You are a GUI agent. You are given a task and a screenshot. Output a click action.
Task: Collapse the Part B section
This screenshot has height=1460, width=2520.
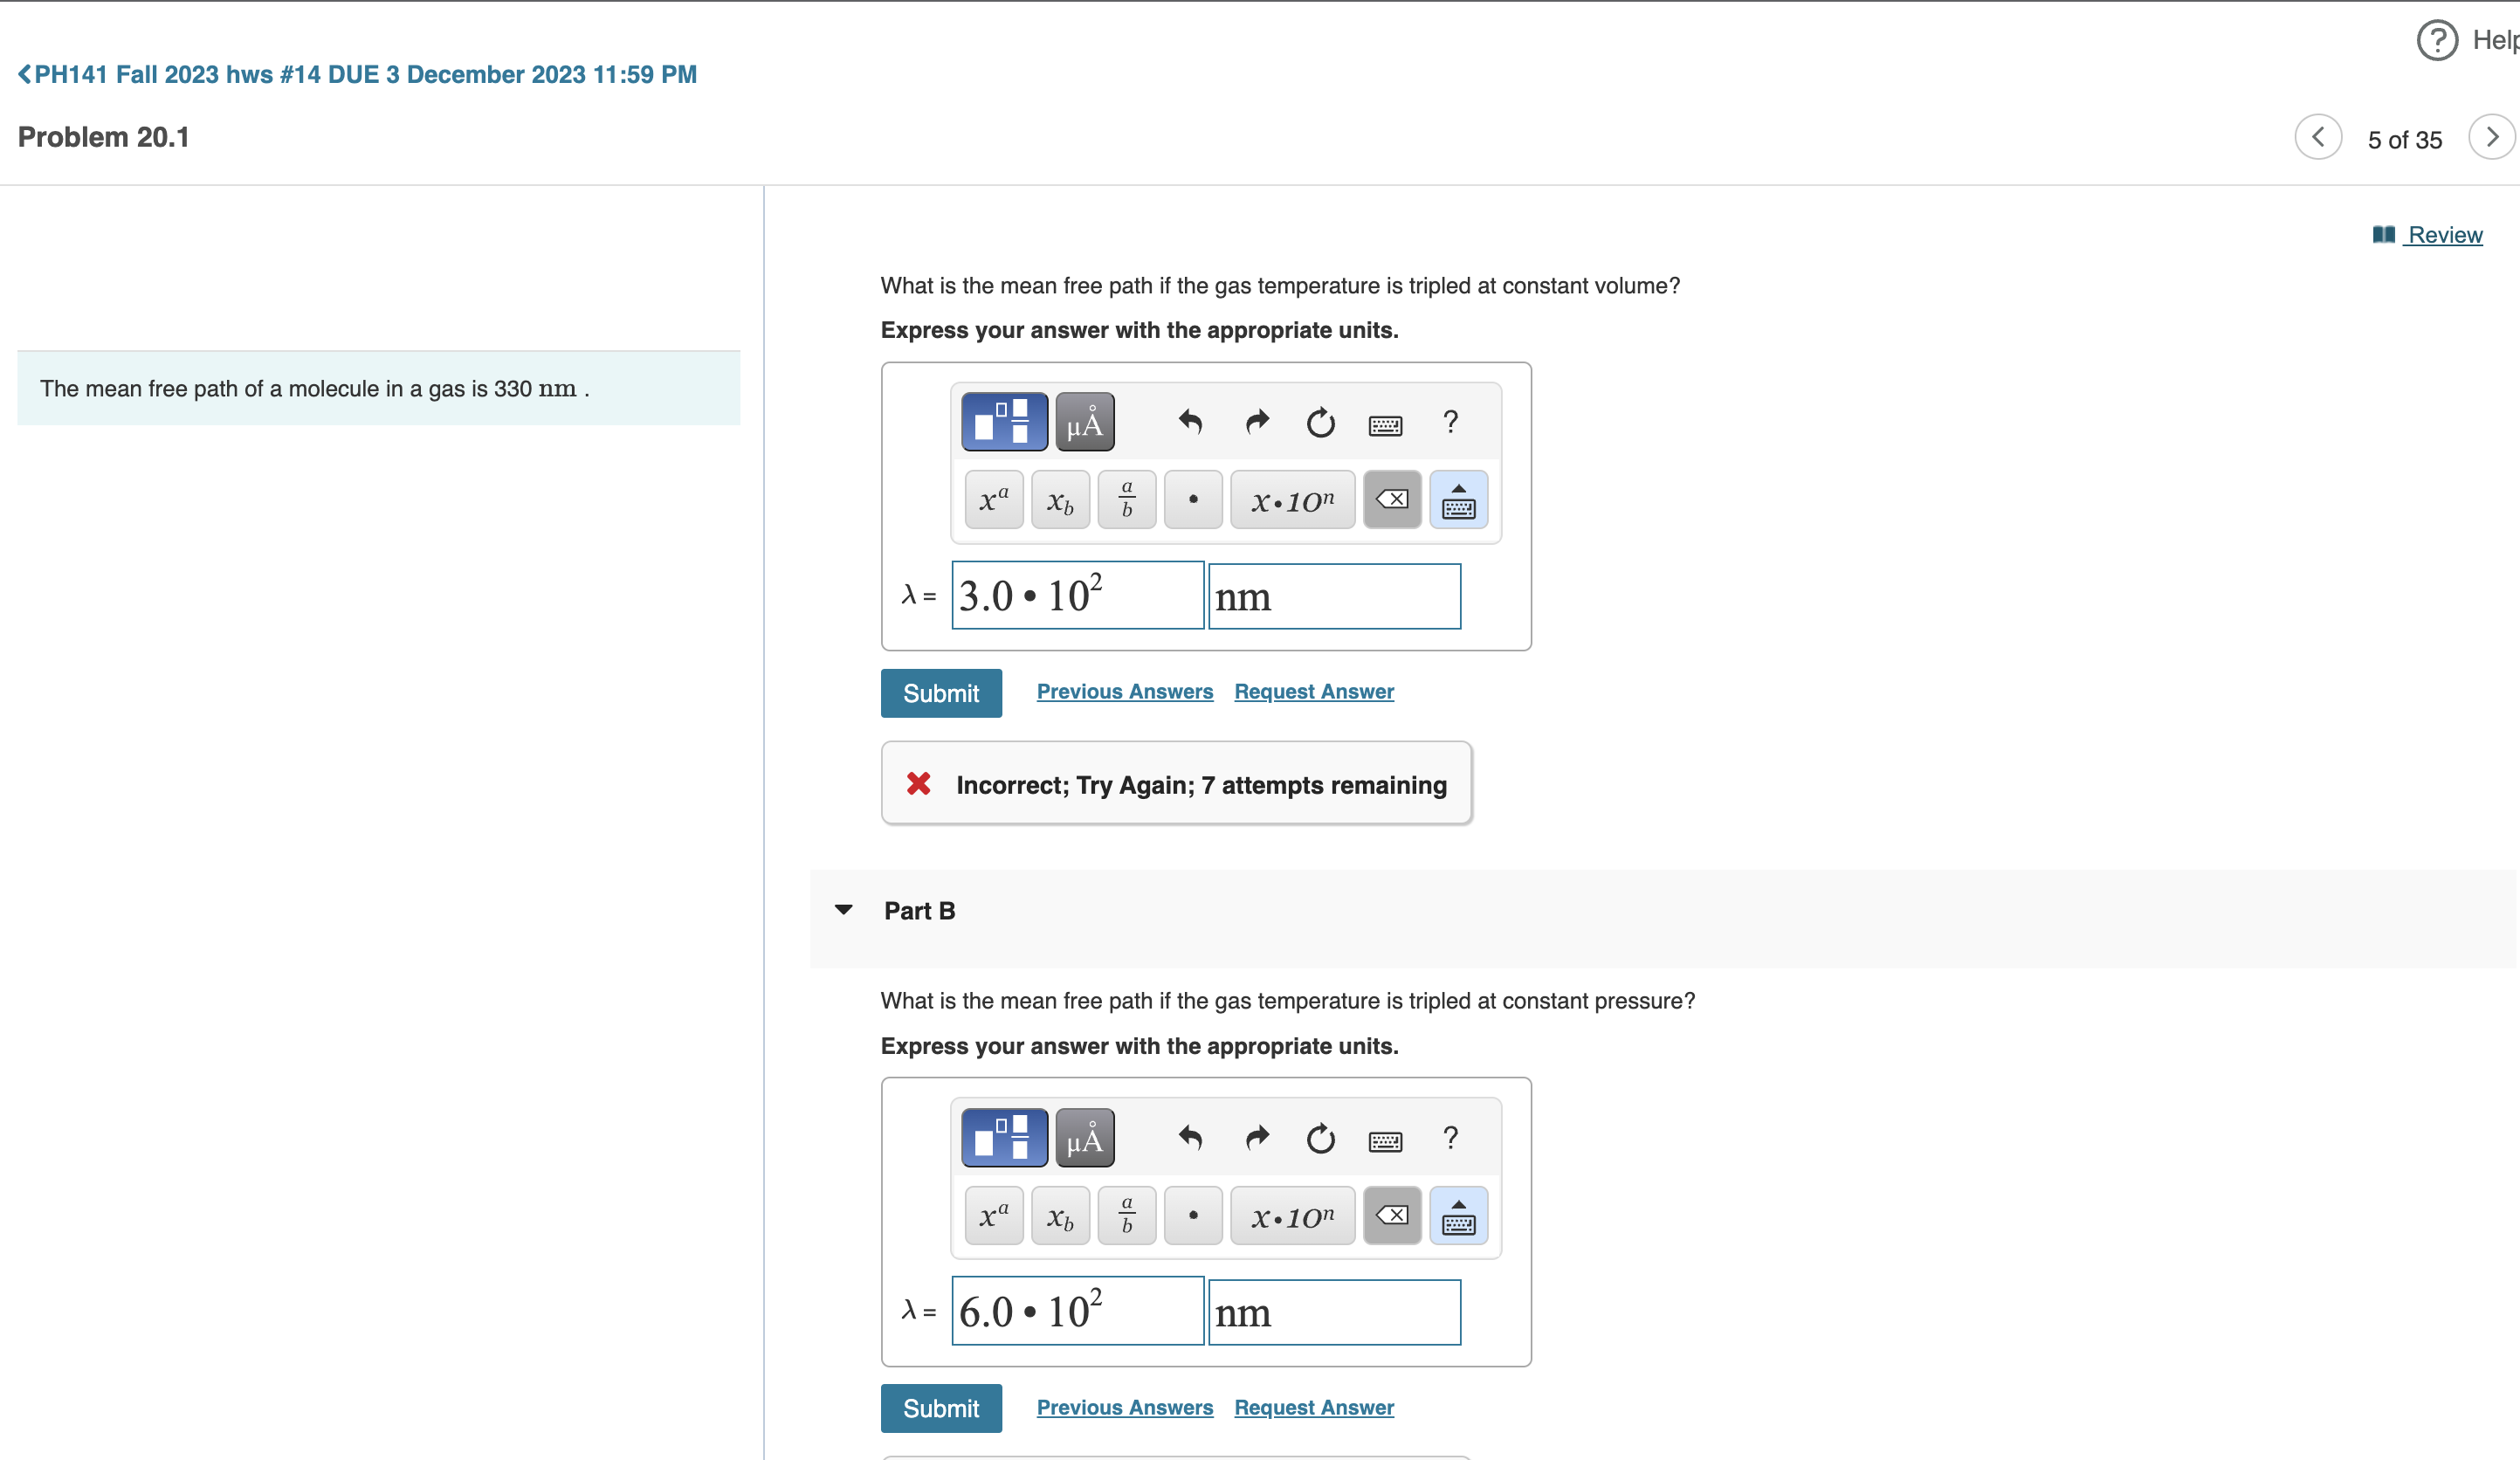click(x=844, y=909)
